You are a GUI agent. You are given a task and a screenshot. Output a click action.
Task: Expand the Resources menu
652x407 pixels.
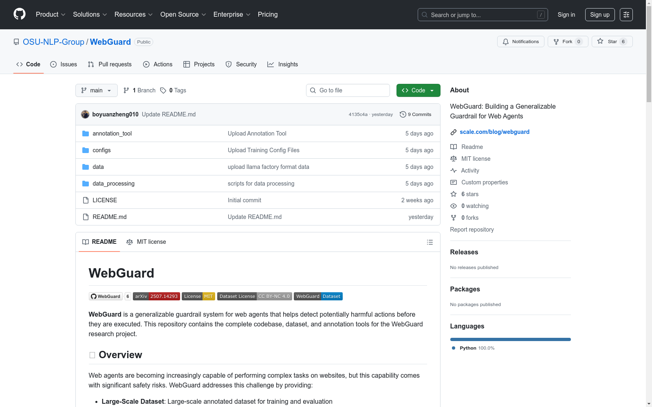(134, 15)
